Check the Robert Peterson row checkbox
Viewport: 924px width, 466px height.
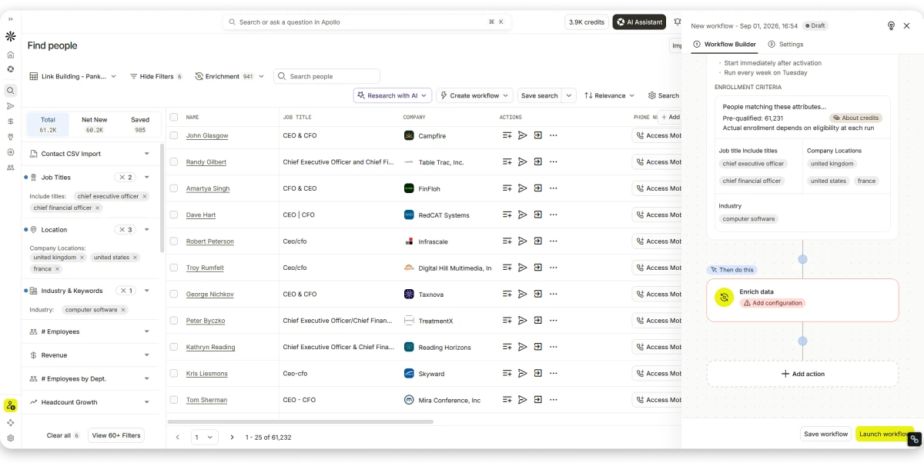(x=174, y=241)
